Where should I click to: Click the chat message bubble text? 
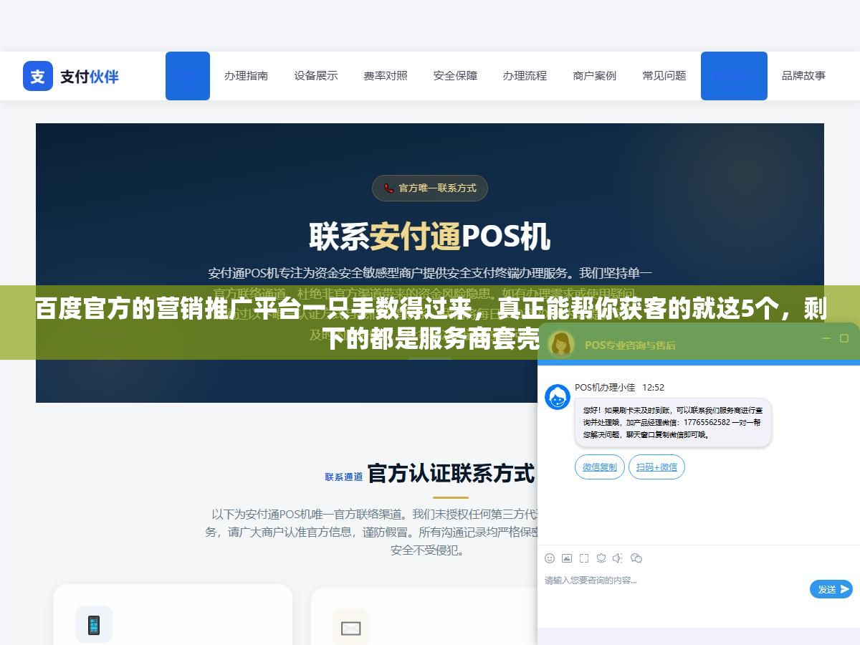pyautogui.click(x=672, y=423)
